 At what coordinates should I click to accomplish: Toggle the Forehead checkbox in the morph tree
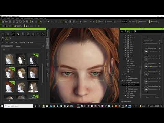pyautogui.click(x=128, y=38)
